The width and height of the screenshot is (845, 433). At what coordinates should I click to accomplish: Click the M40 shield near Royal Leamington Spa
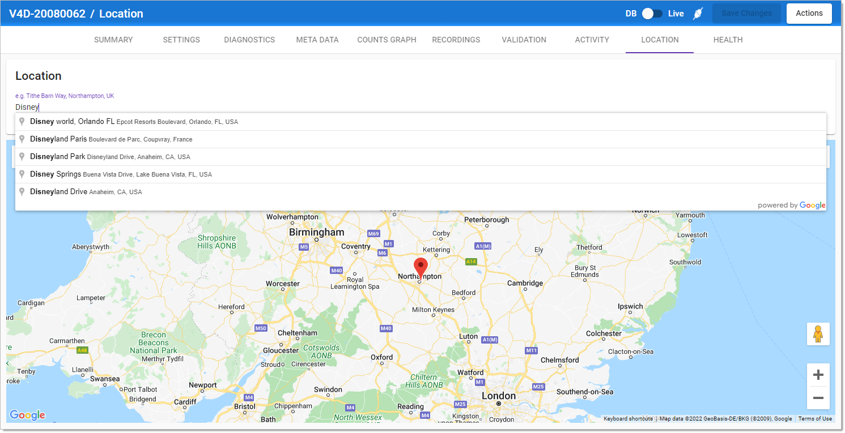coord(337,271)
